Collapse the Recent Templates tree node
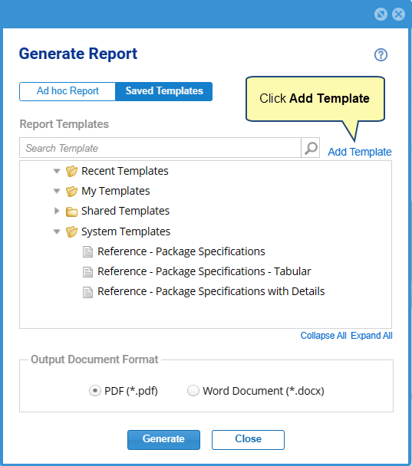 pyautogui.click(x=57, y=171)
